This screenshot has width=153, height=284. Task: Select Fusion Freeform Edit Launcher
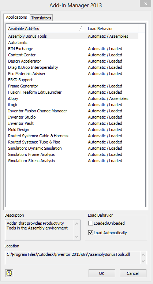pyautogui.click(x=72, y=92)
